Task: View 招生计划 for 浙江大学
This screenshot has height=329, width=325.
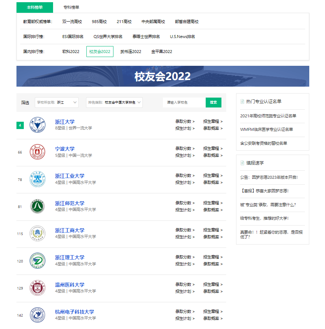Action: click(x=185, y=128)
